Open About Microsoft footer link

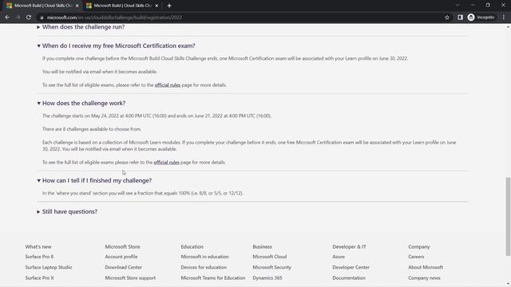(x=426, y=267)
